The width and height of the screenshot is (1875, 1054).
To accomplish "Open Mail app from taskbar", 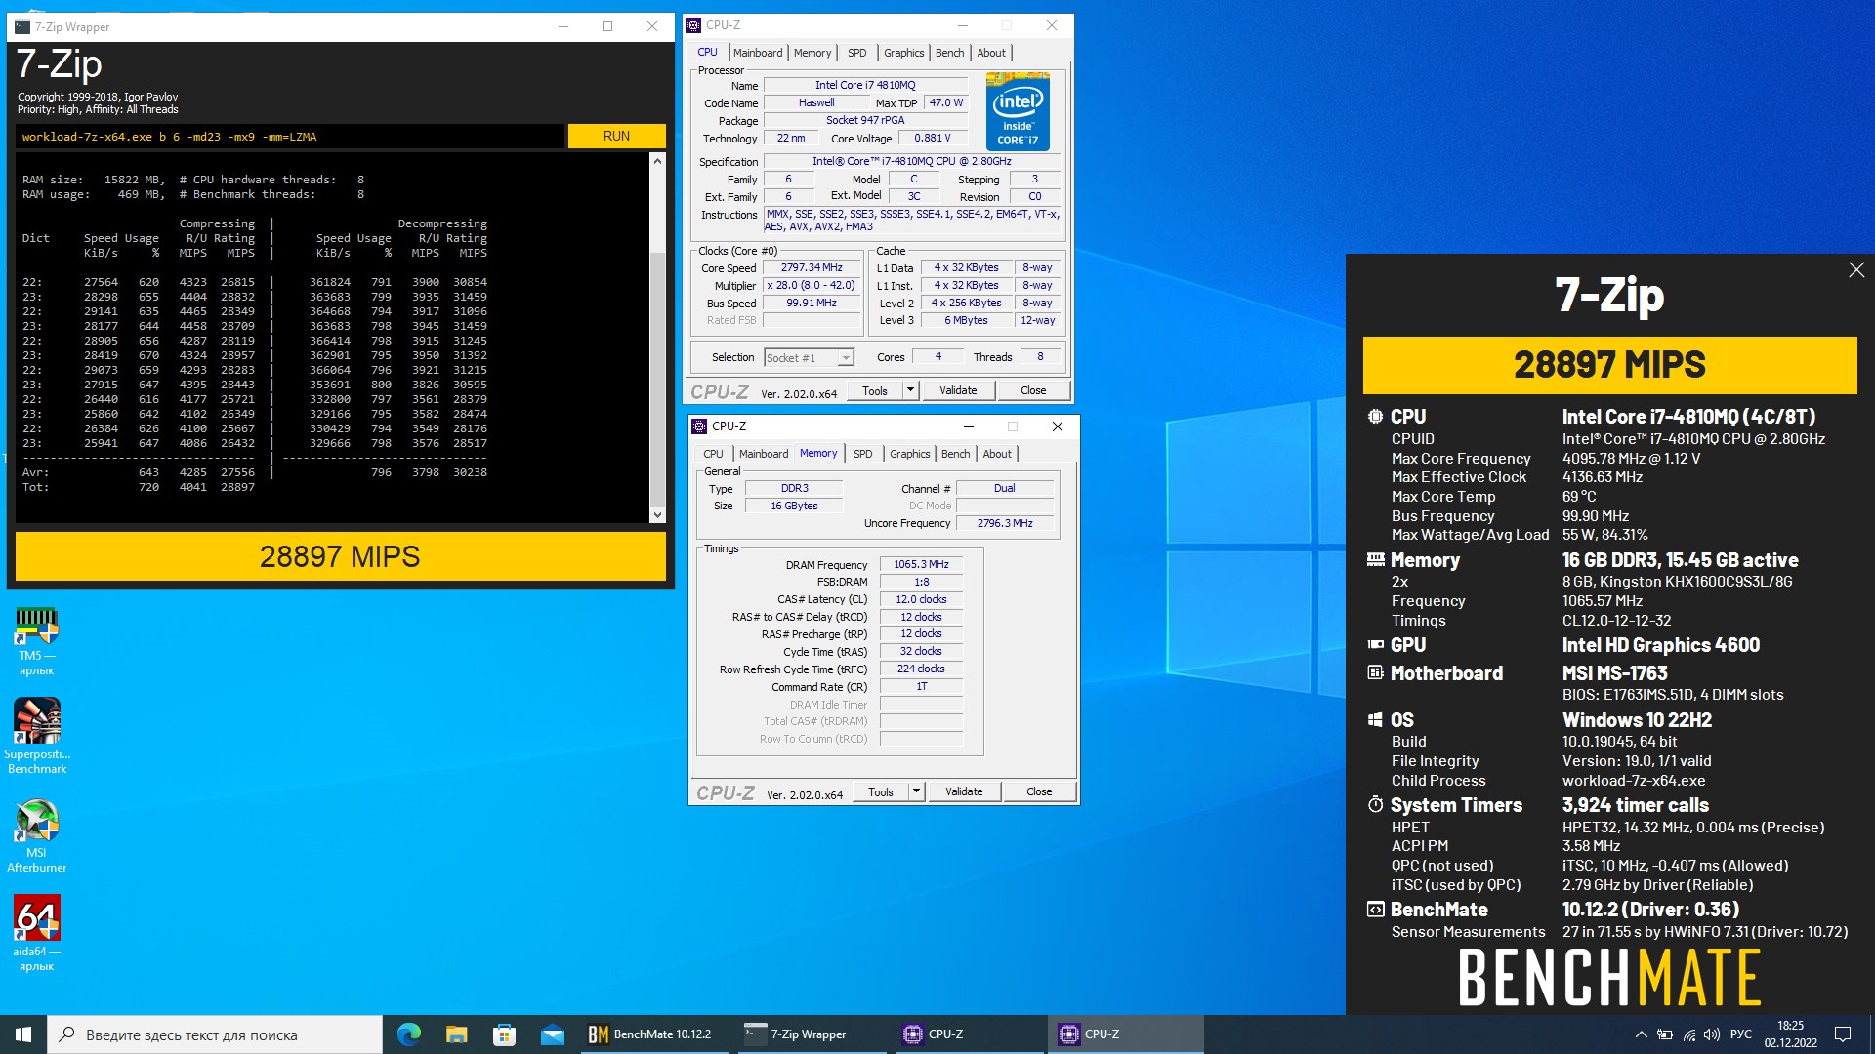I will pos(552,1034).
